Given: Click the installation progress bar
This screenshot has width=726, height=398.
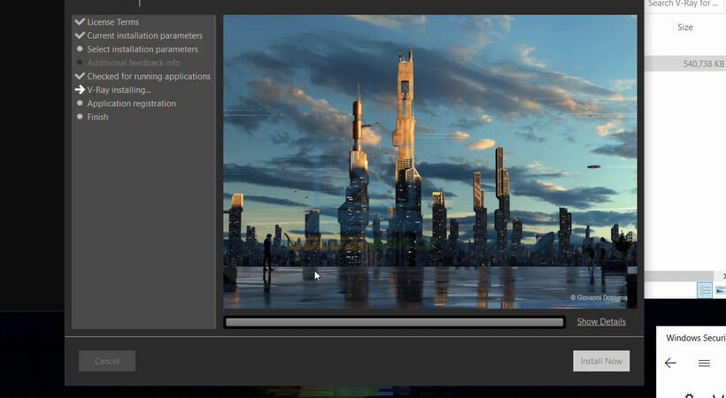Looking at the screenshot, I should 394,323.
